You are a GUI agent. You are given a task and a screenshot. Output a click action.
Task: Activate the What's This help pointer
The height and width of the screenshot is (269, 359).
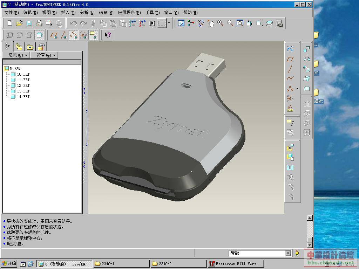(x=108, y=35)
